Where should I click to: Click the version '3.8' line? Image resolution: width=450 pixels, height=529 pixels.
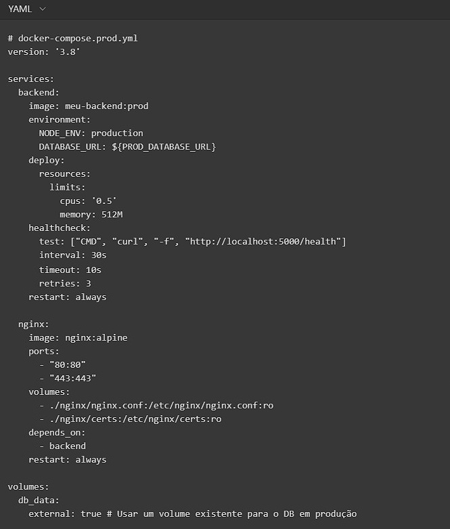(44, 51)
